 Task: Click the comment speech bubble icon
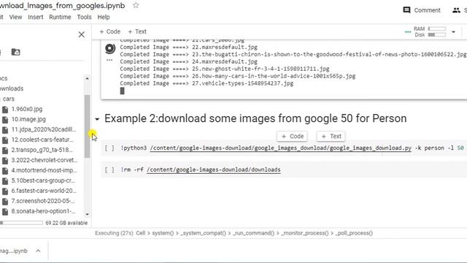[406, 10]
